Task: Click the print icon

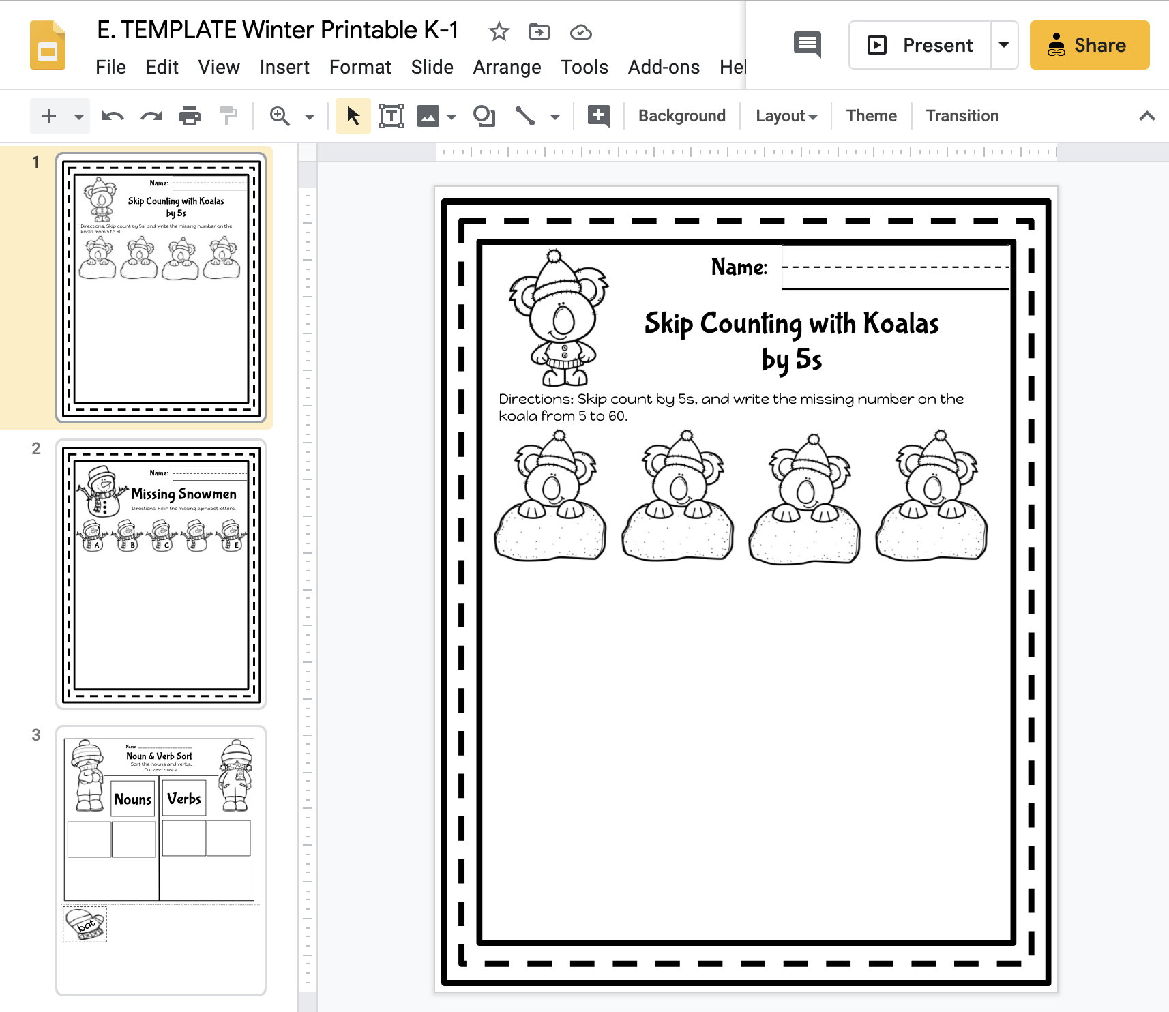Action: (190, 116)
